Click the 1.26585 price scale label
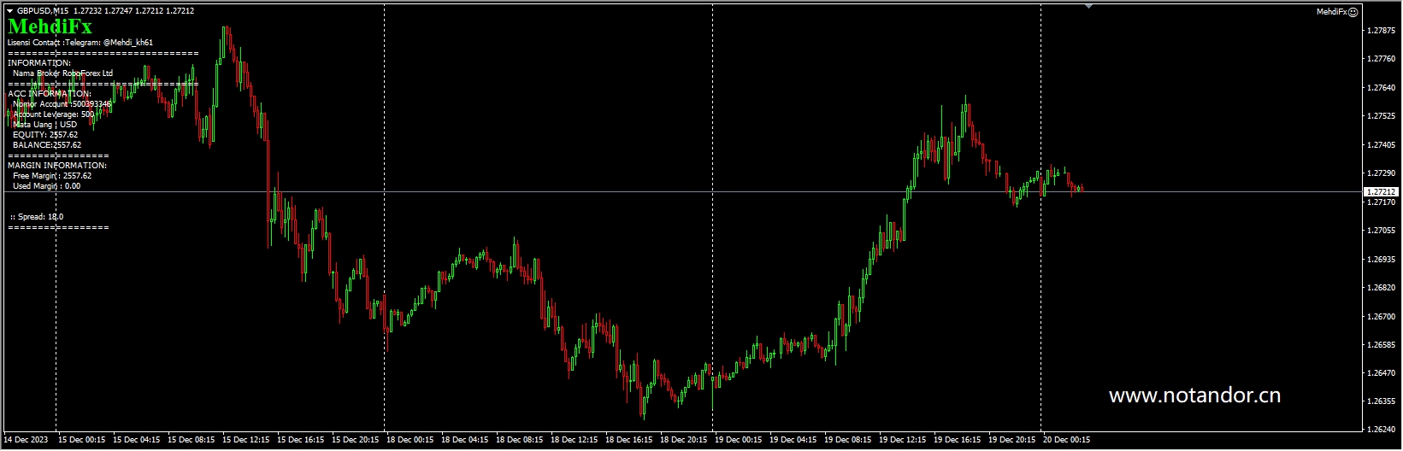This screenshot has height=451, width=1403. tap(1382, 345)
